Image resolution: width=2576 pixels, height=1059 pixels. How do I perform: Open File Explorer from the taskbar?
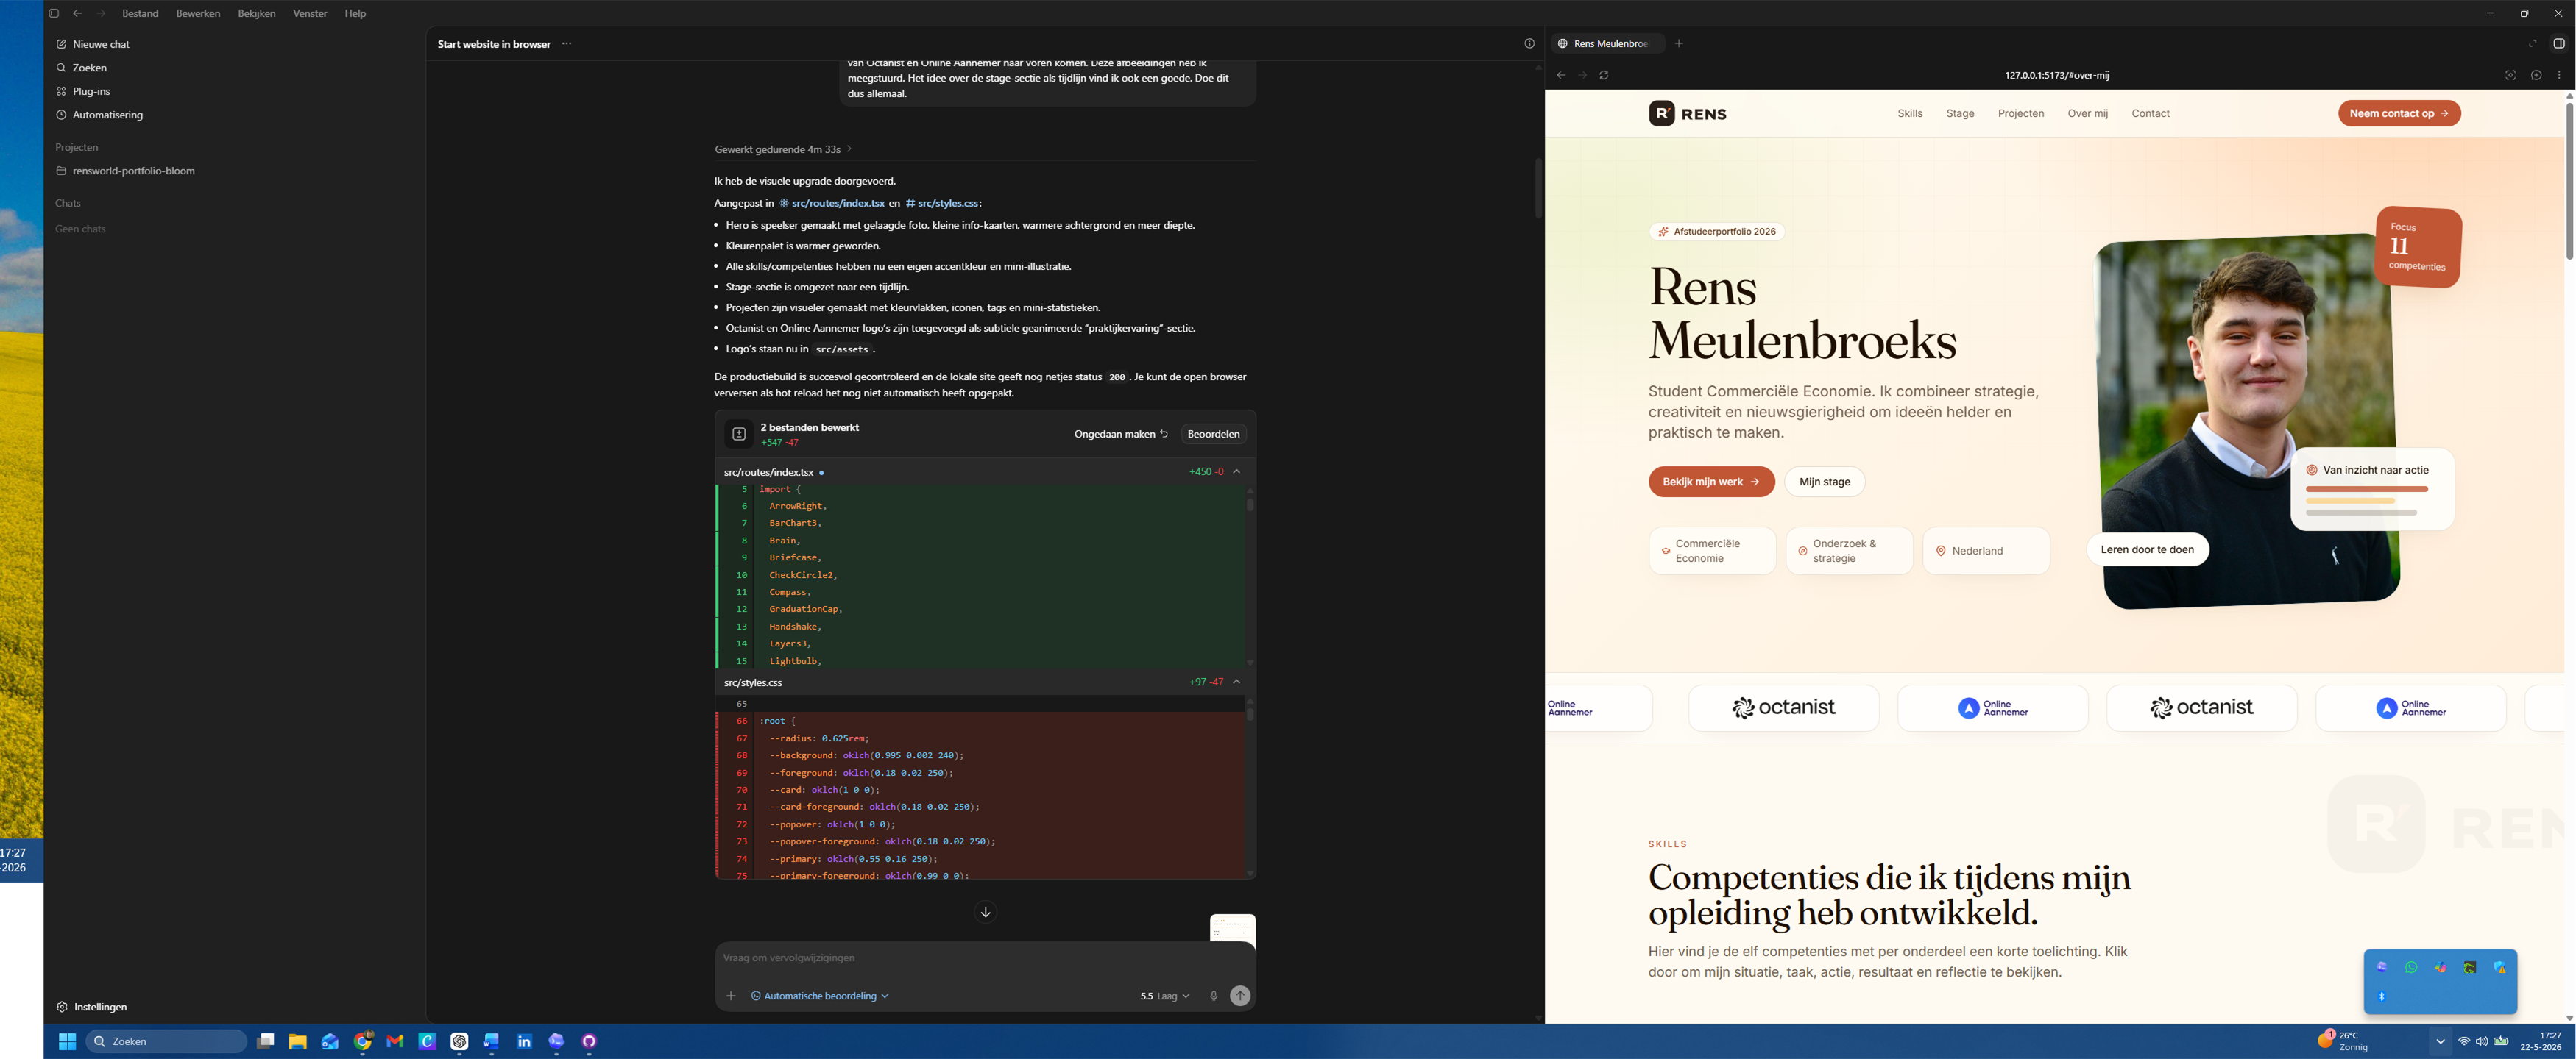297,1041
